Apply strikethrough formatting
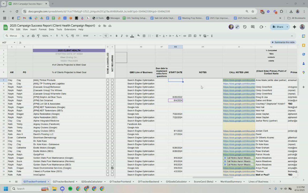 coord(127,36)
